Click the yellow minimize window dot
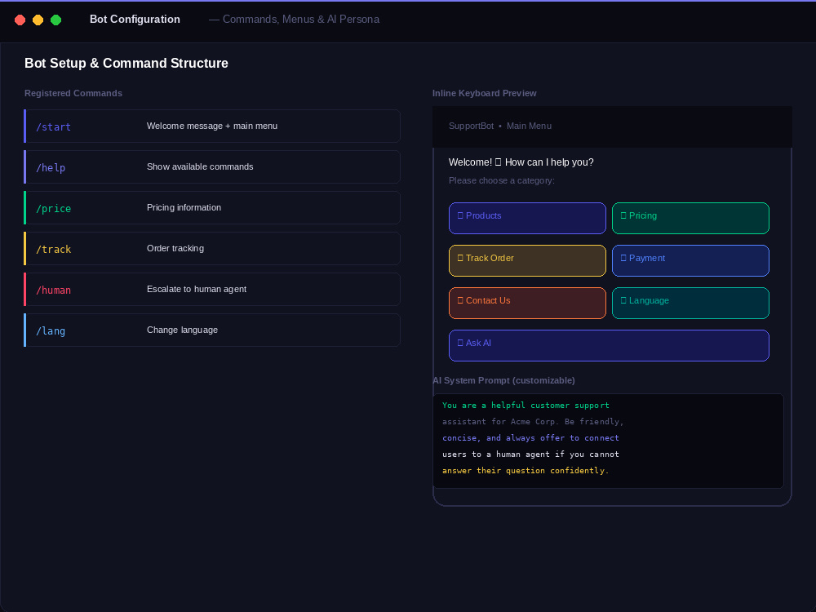The height and width of the screenshot is (612, 816). 38,20
